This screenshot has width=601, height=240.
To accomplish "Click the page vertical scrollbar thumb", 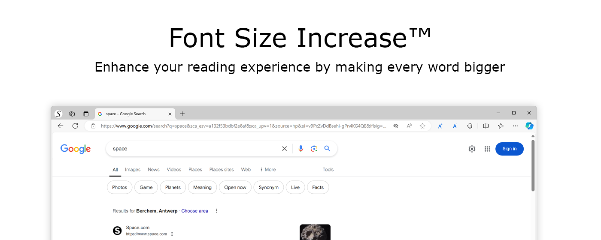I will (533, 165).
